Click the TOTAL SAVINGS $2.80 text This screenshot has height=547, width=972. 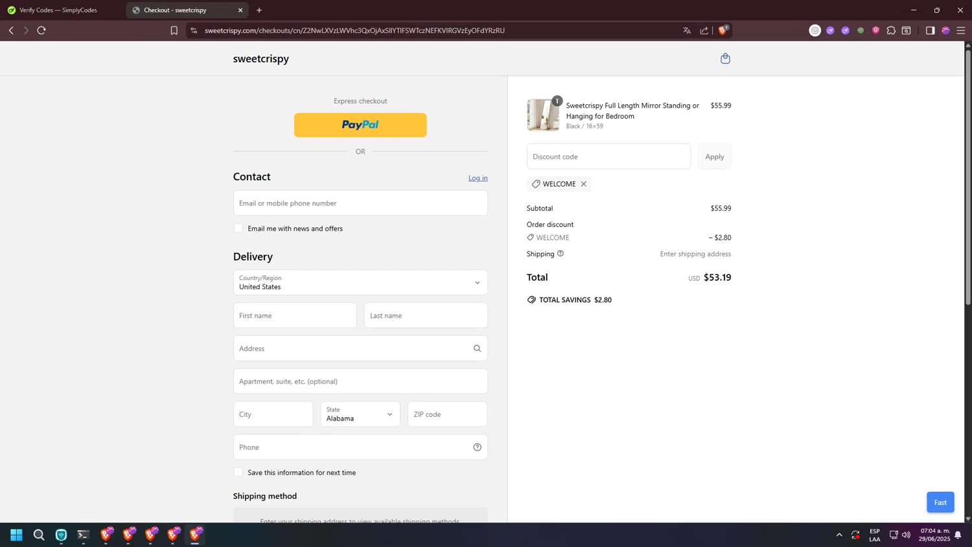click(575, 300)
